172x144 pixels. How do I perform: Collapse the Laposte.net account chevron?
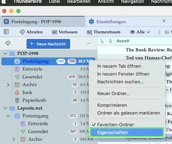tap(5, 108)
